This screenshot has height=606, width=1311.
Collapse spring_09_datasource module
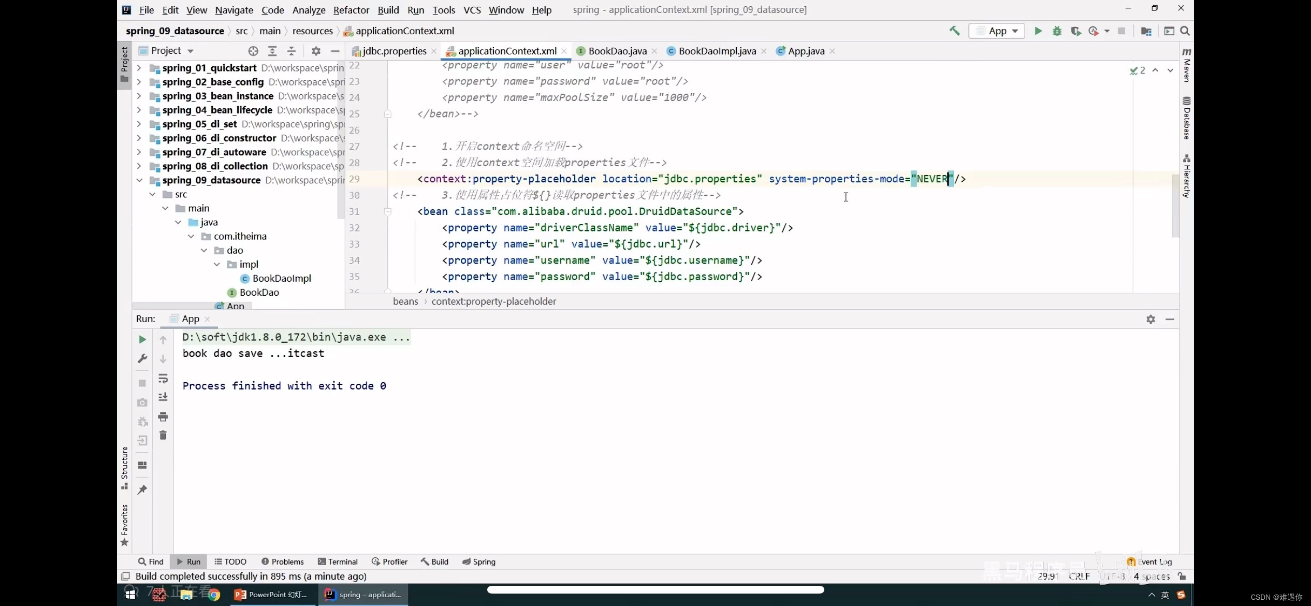point(139,180)
